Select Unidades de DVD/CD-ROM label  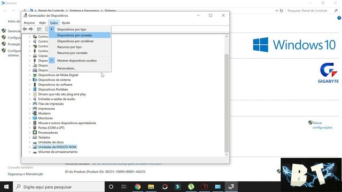(x=57, y=147)
